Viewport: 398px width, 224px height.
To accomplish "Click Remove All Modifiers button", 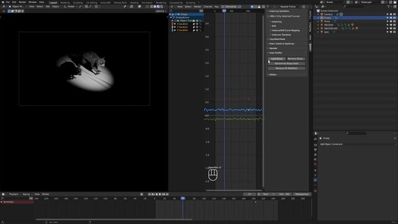I will 287,68.
